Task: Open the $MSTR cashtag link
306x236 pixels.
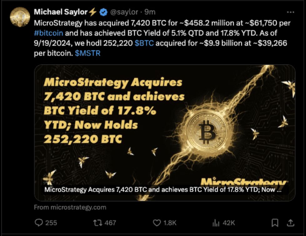Action: [88, 53]
